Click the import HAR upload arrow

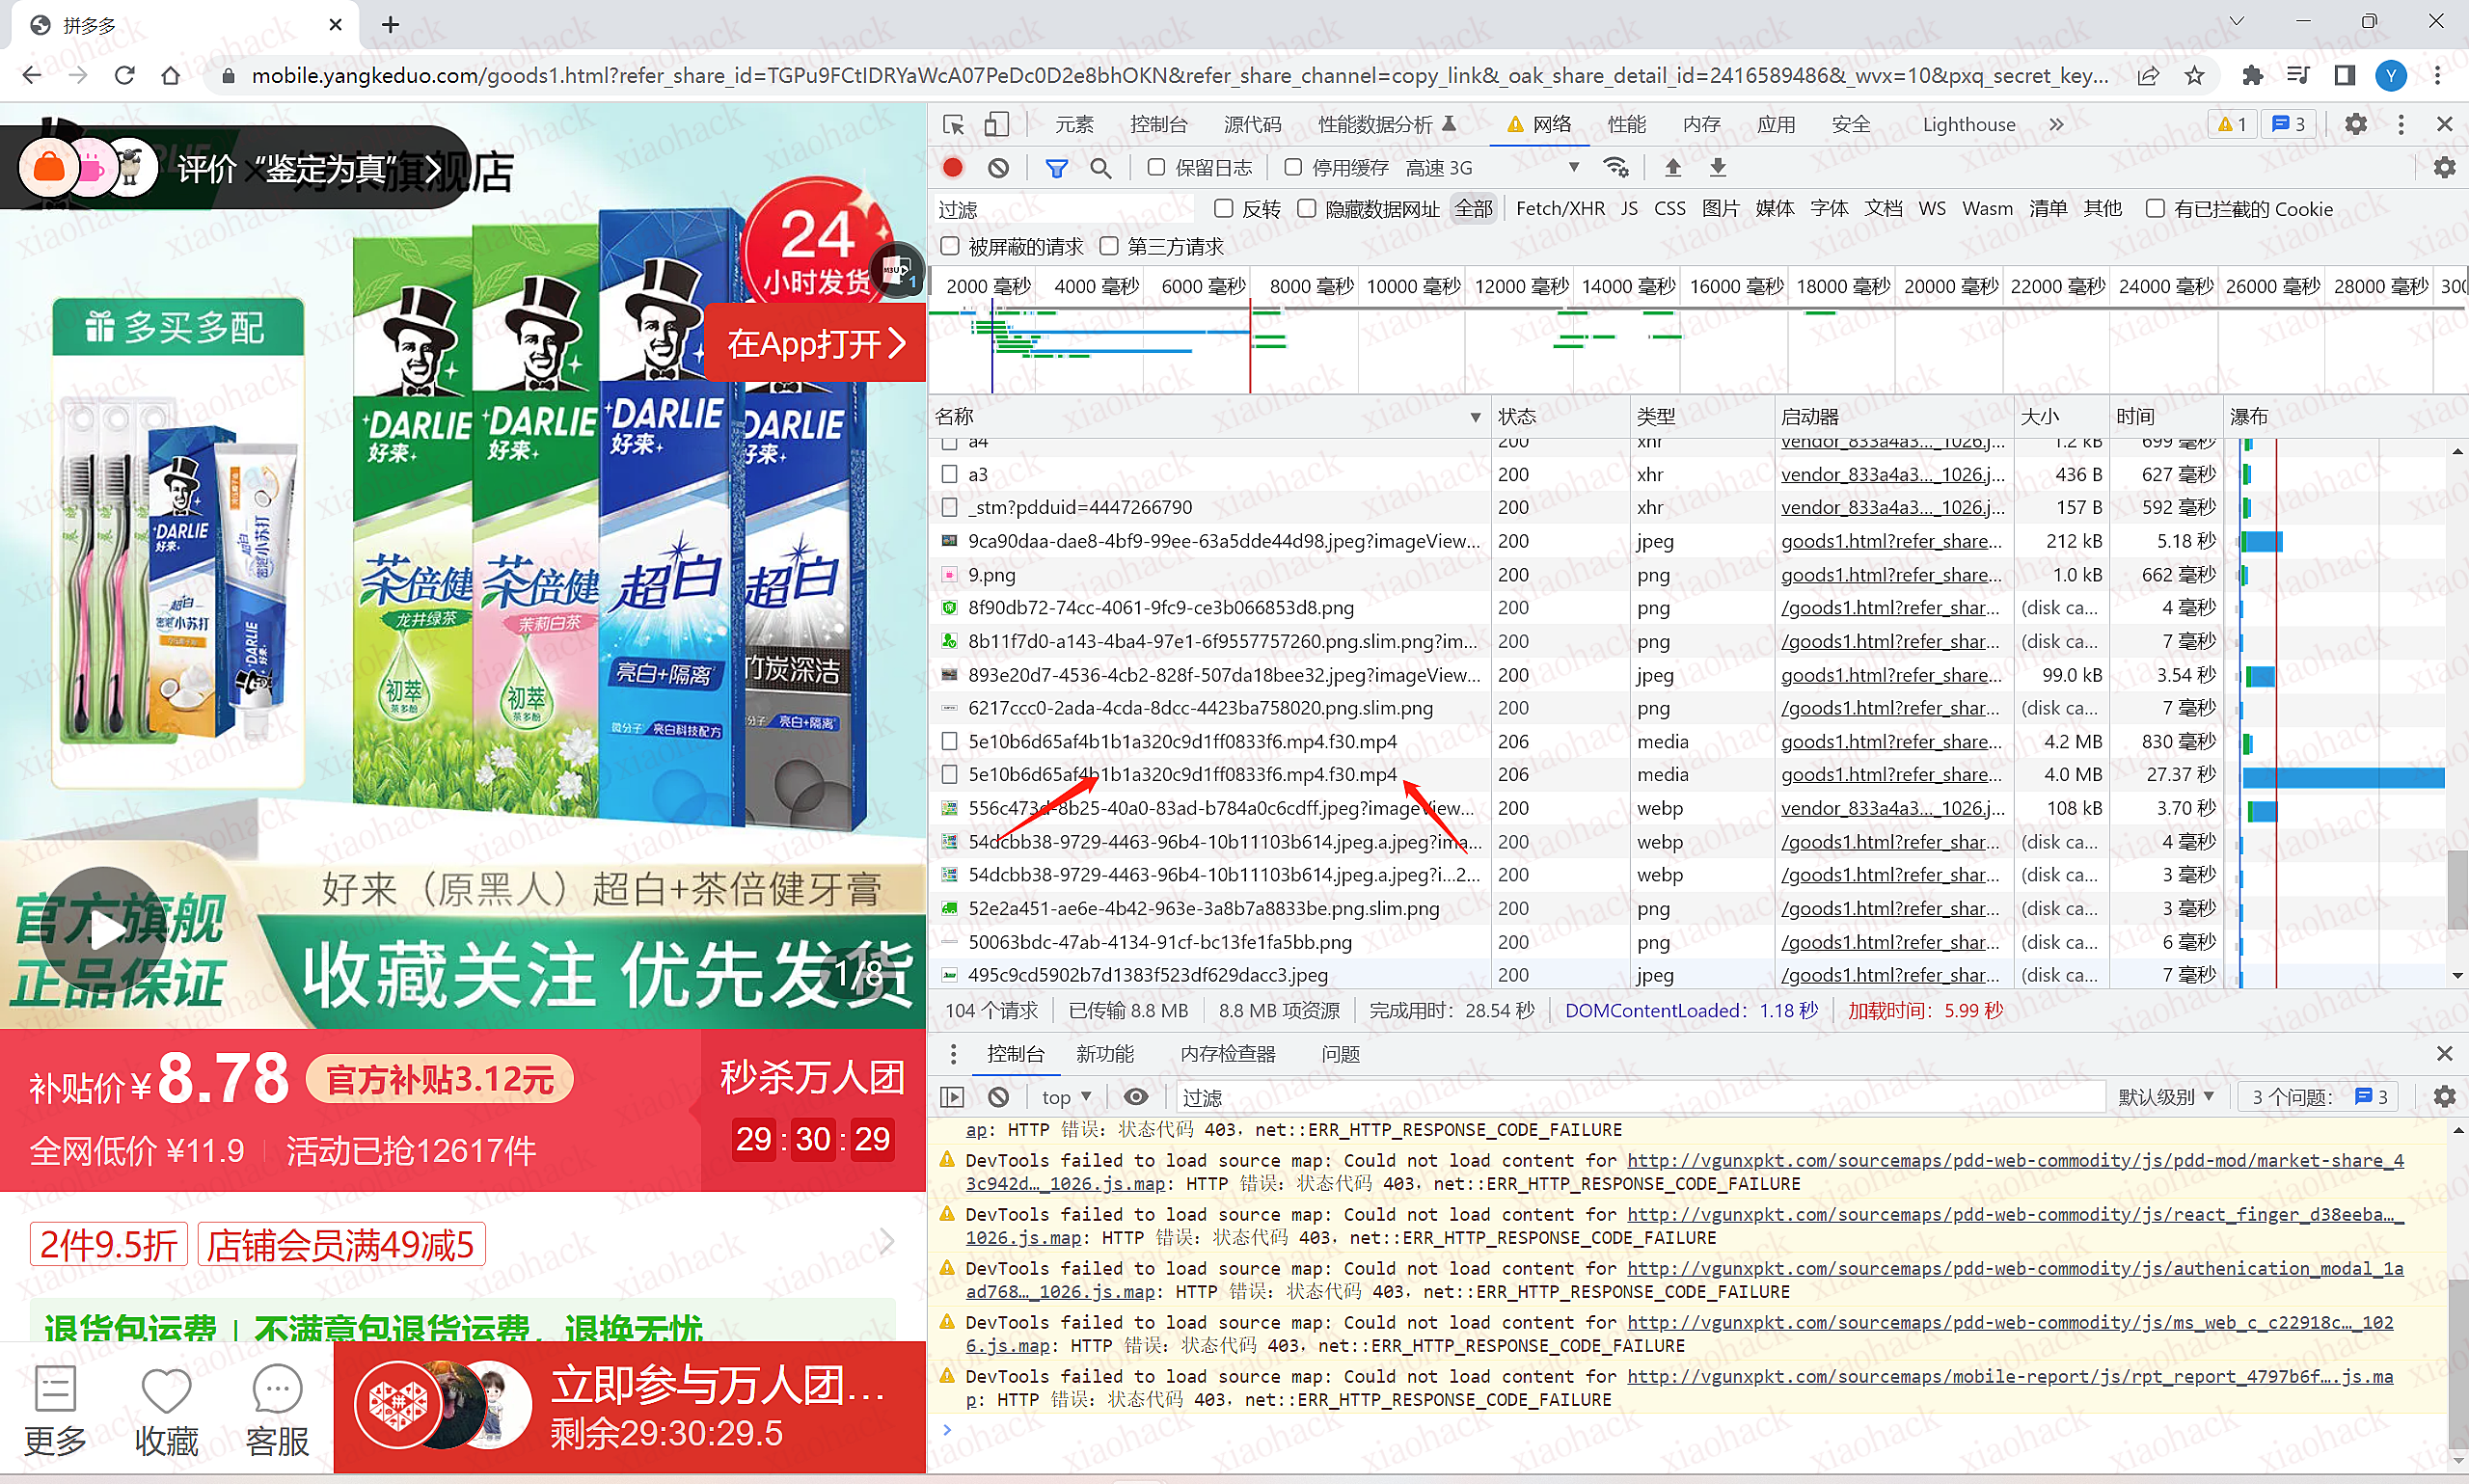point(1673,168)
